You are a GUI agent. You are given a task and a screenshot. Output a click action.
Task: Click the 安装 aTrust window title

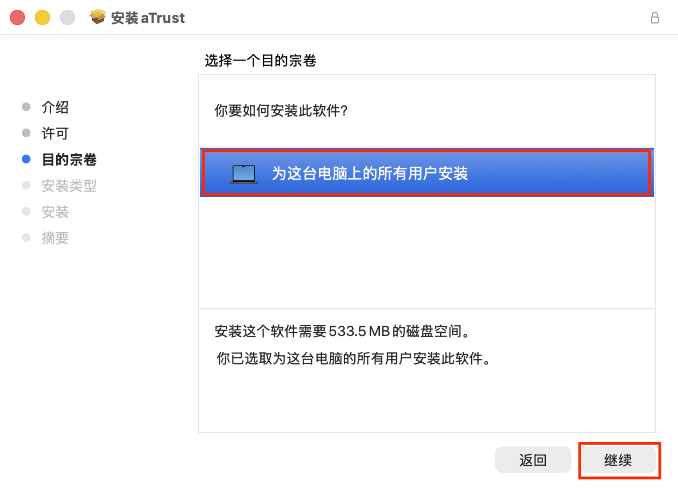[x=148, y=18]
